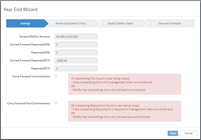Toggle the Carry Forward Pre-Commitments checkbox
This screenshot has width=201, height=140.
pos(56,103)
